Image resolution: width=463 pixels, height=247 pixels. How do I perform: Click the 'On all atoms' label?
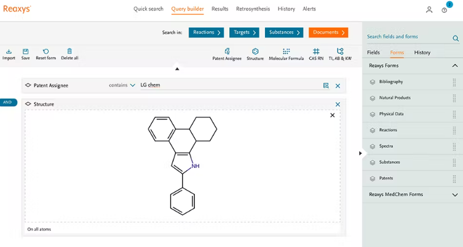click(39, 229)
